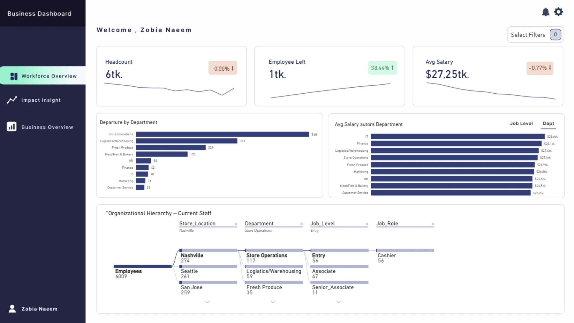Open the Impact Insight page
This screenshot has height=323, width=574.
click(41, 100)
